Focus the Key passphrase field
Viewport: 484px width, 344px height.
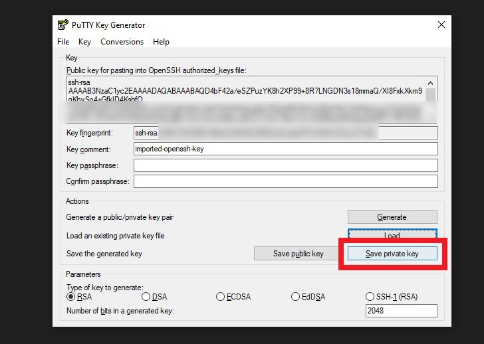pos(285,165)
